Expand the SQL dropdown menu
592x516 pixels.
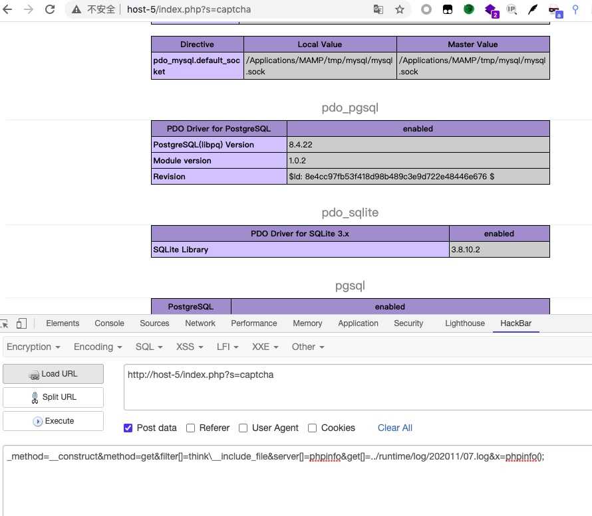click(149, 347)
